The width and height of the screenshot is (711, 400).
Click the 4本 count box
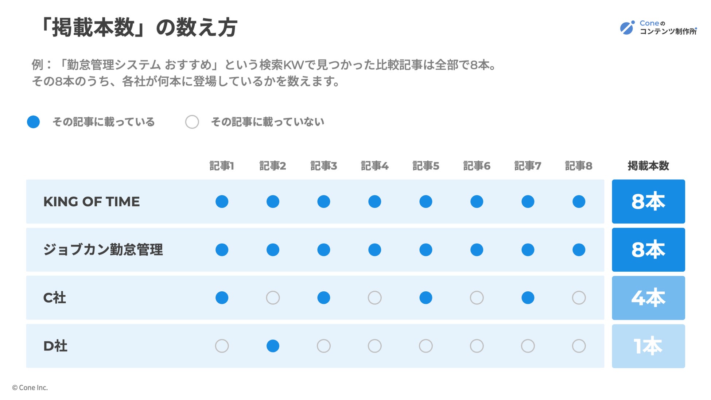coord(648,298)
